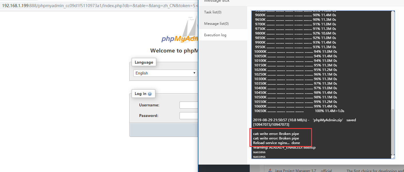Open the Language dropdown showing English
This screenshot has height=172, width=404.
pos(165,73)
